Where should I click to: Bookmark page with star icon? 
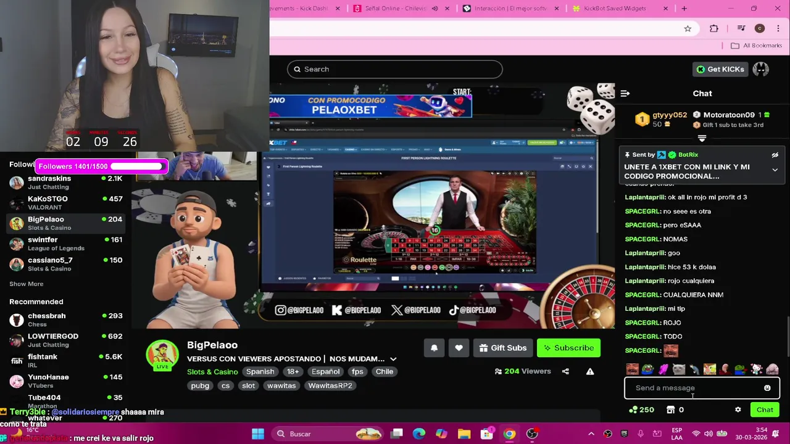pyautogui.click(x=688, y=28)
